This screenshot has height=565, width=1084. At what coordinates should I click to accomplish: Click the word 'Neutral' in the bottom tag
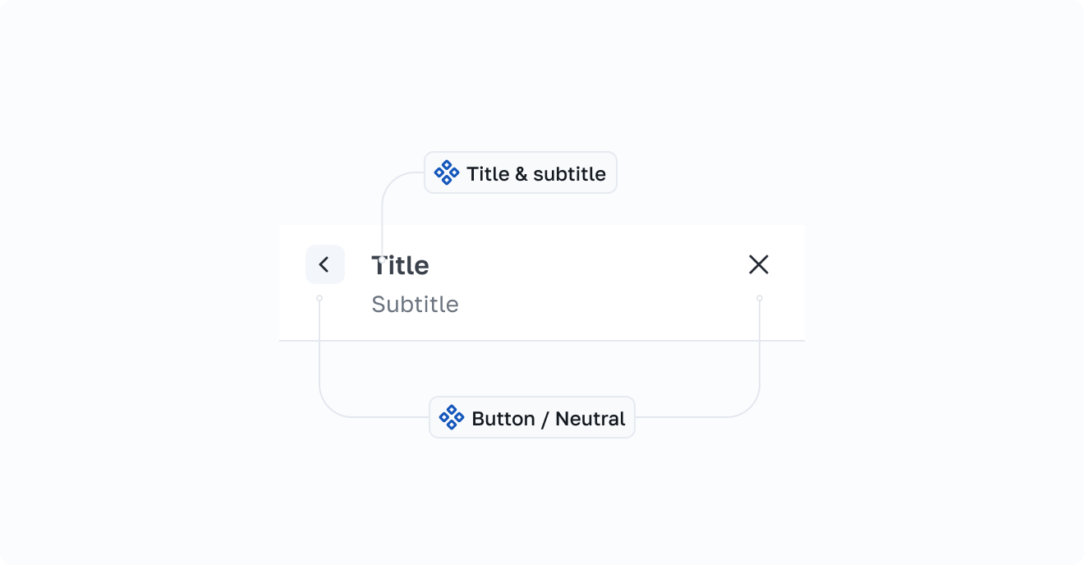coord(590,419)
